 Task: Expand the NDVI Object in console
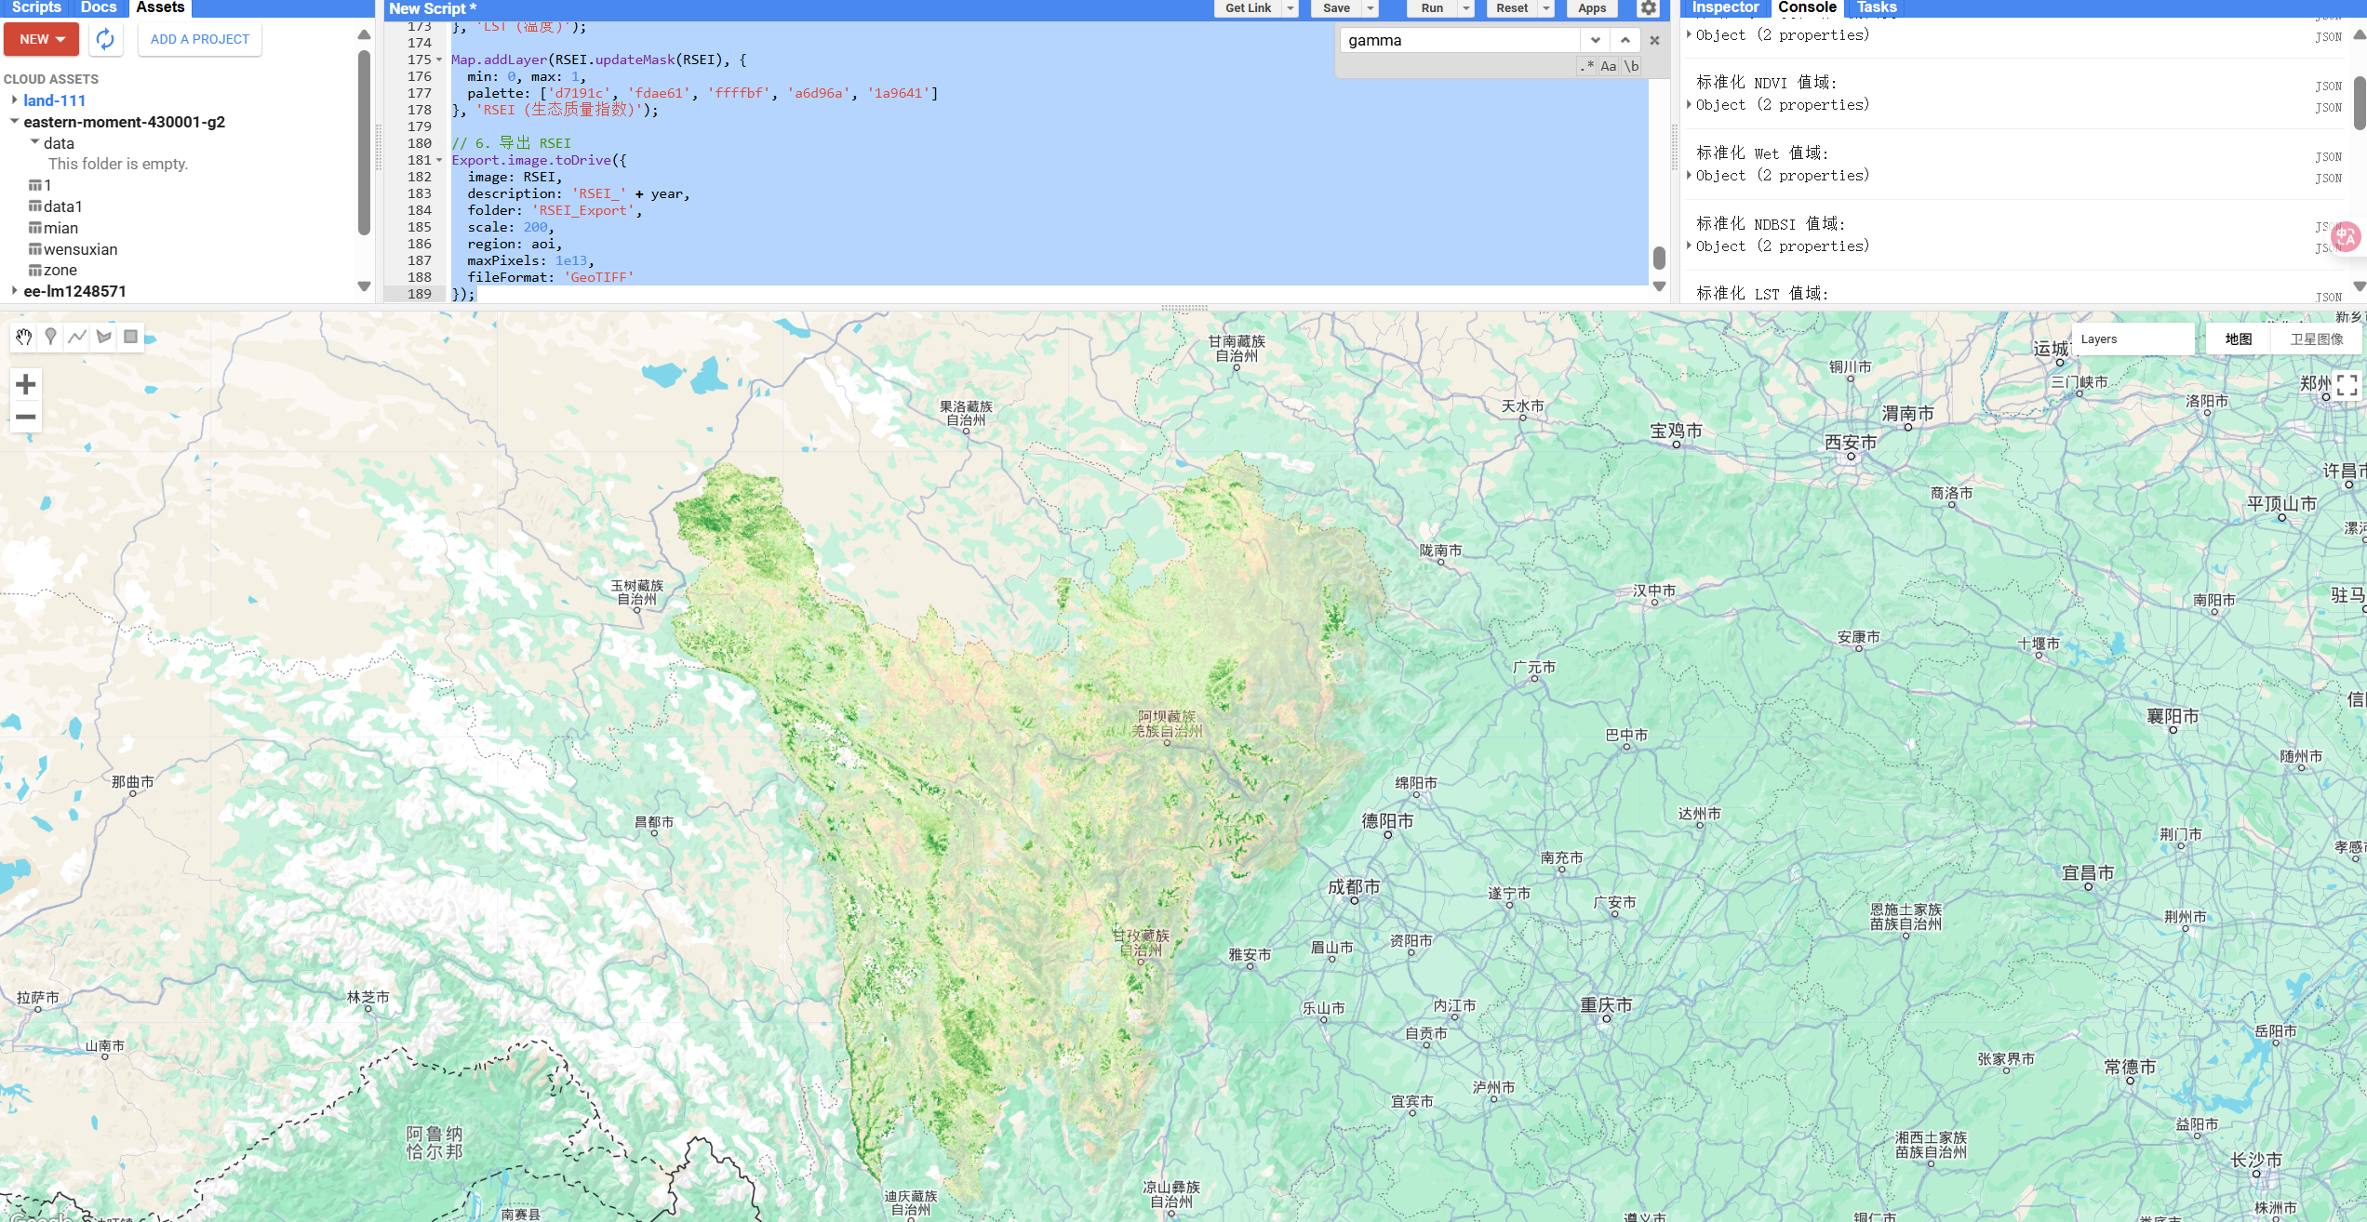click(1690, 104)
